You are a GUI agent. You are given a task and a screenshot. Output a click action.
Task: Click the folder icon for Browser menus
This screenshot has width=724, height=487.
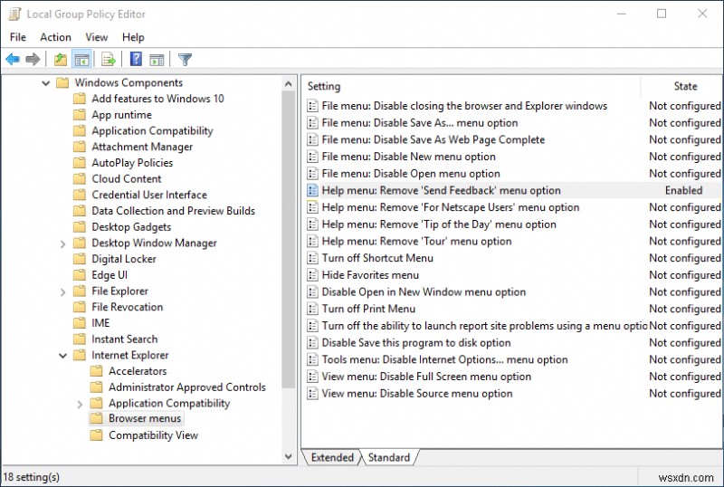tap(96, 418)
